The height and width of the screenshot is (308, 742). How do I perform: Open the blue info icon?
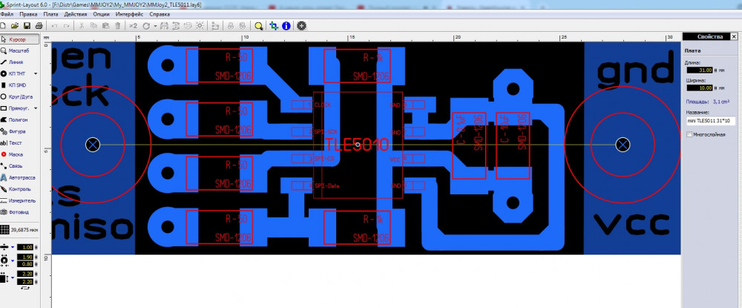pyautogui.click(x=286, y=26)
